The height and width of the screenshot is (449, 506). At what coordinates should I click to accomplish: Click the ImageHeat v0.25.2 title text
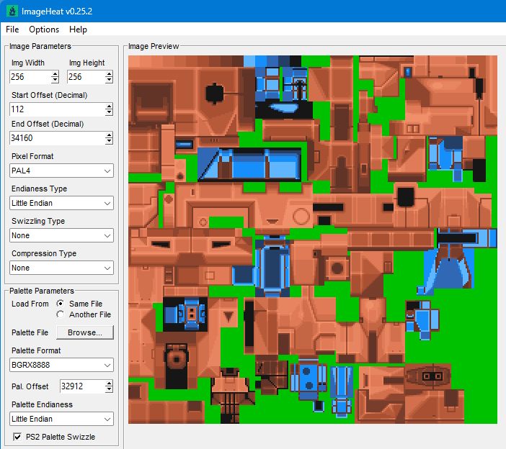pyautogui.click(x=57, y=12)
